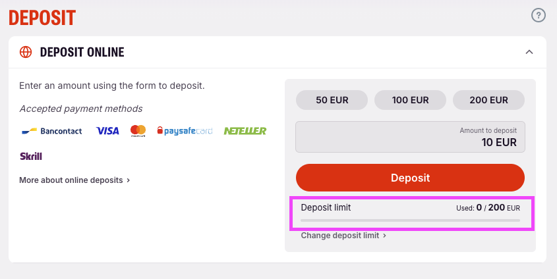
Task: Click the NETELLER logo
Action: [245, 131]
